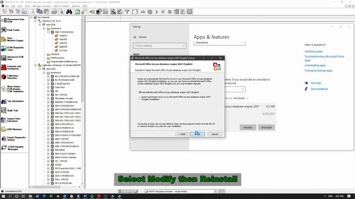Click the Copy toolbar icon

click(39, 12)
